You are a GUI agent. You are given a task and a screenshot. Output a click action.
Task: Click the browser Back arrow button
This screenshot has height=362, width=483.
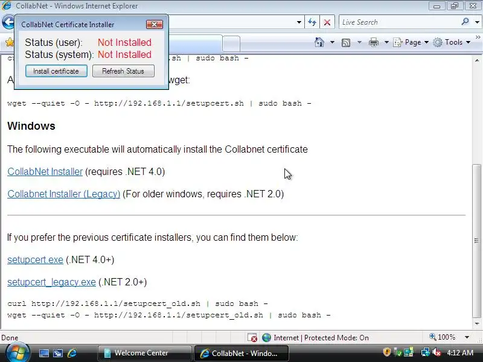(x=8, y=22)
